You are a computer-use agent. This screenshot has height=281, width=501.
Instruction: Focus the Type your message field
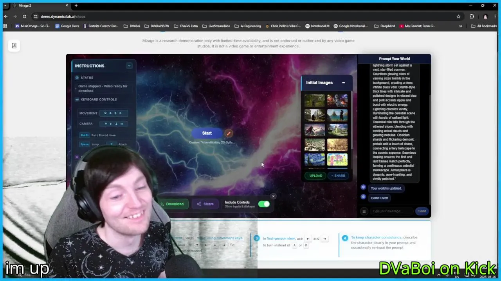tap(391, 211)
